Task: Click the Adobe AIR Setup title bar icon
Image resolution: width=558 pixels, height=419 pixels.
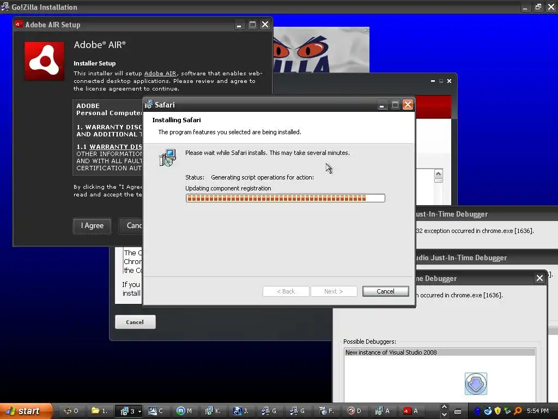Action: point(19,24)
